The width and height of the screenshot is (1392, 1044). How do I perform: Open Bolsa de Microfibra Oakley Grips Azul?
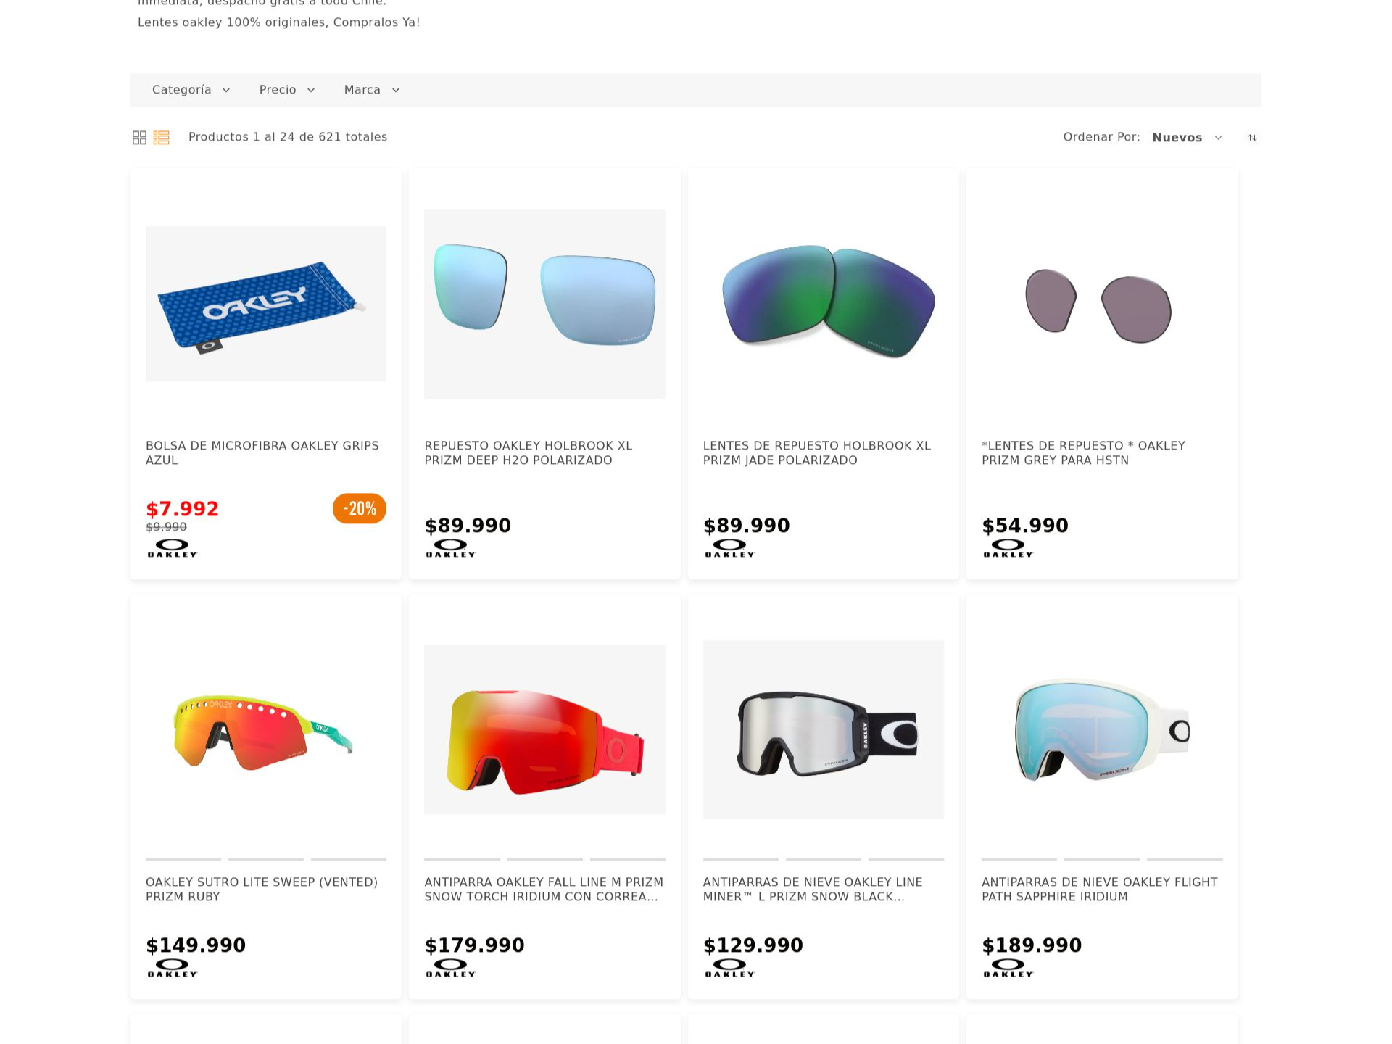pos(262,453)
